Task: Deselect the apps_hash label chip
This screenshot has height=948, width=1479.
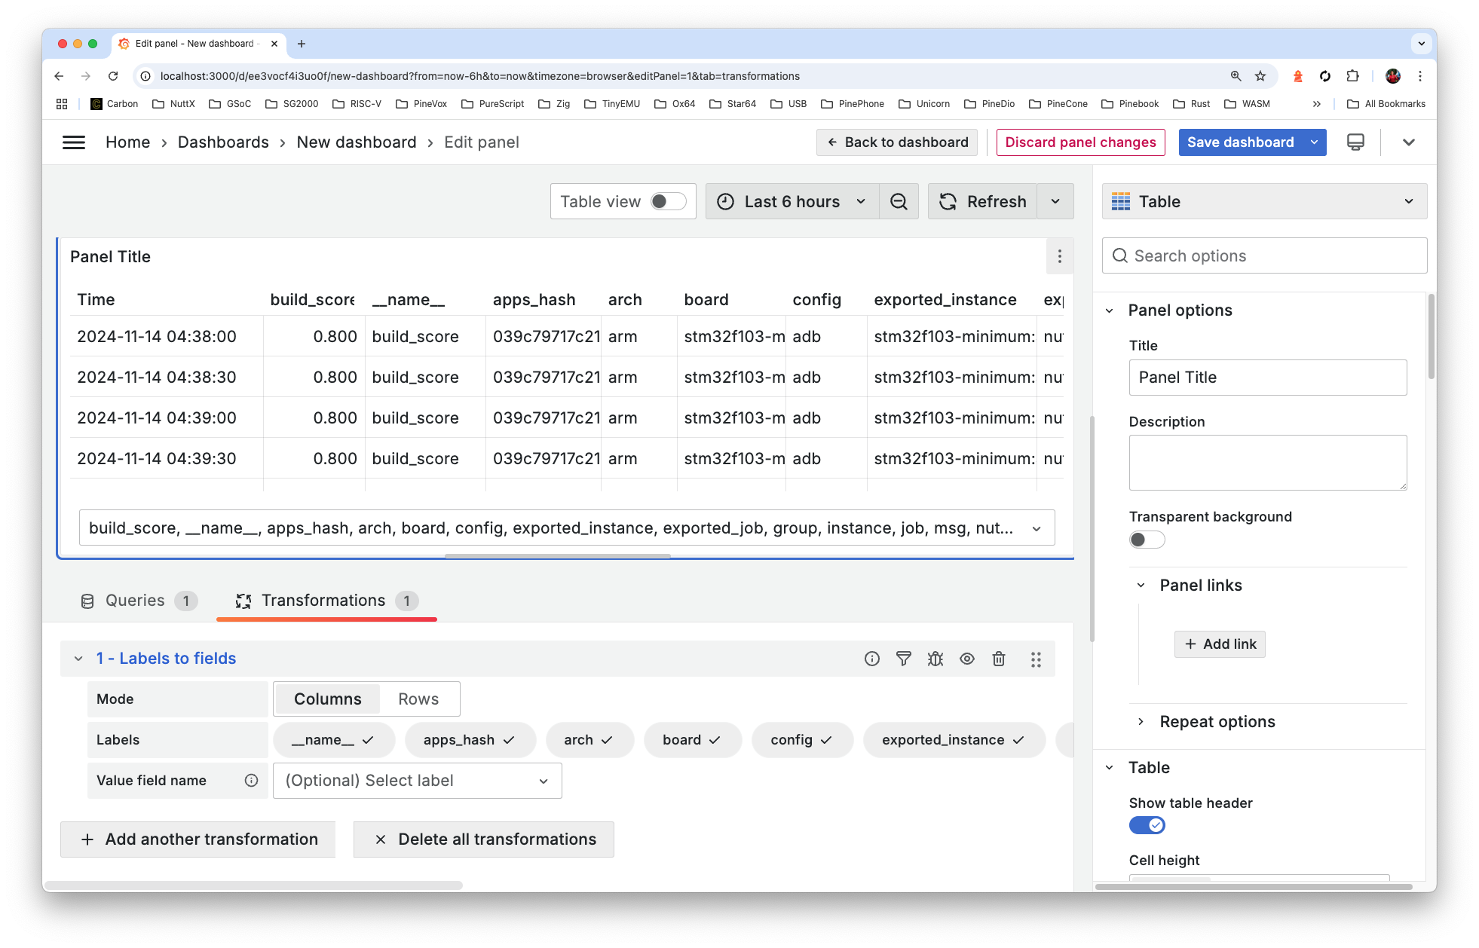Action: point(469,740)
